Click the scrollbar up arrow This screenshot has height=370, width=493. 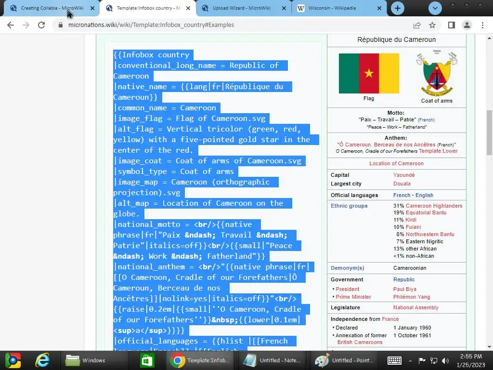[489, 39]
